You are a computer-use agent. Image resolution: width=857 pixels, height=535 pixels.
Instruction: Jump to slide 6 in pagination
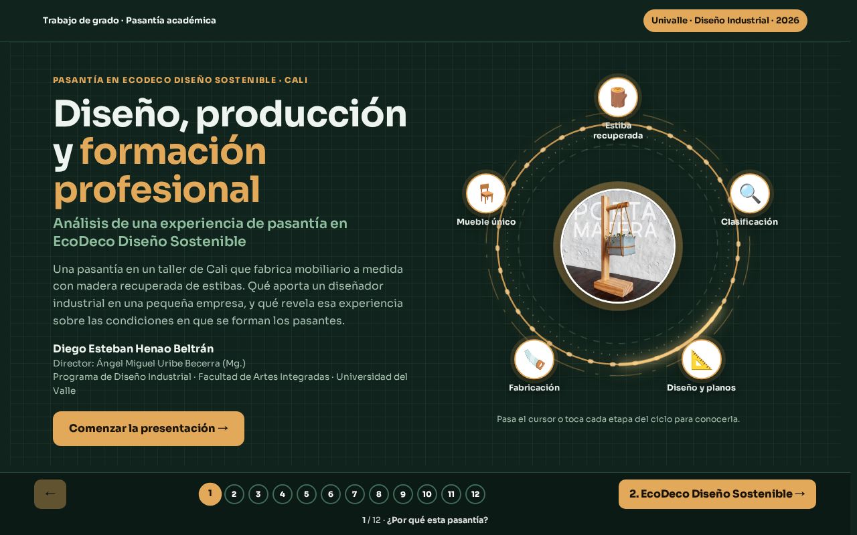[x=331, y=494]
